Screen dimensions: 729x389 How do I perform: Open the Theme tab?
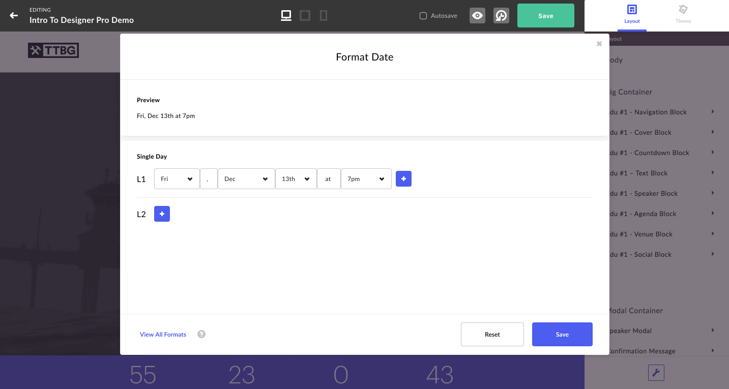[683, 15]
